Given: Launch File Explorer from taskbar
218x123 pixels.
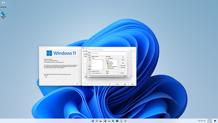Looking at the screenshot, I should coord(109,121).
